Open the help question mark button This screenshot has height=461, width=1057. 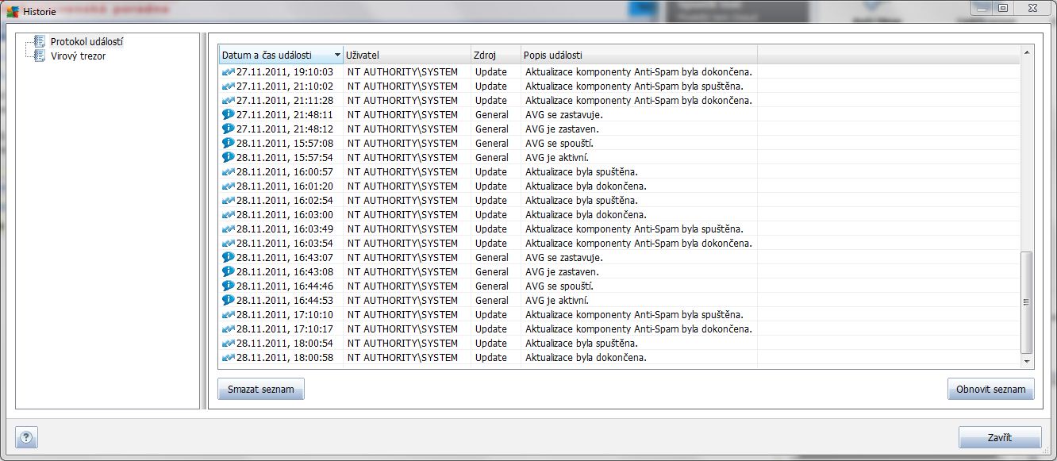[x=27, y=437]
